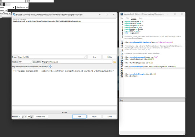195x137 pixels.
Task: Click the blue info icon next to Arguments
Action: [x=50, y=67]
